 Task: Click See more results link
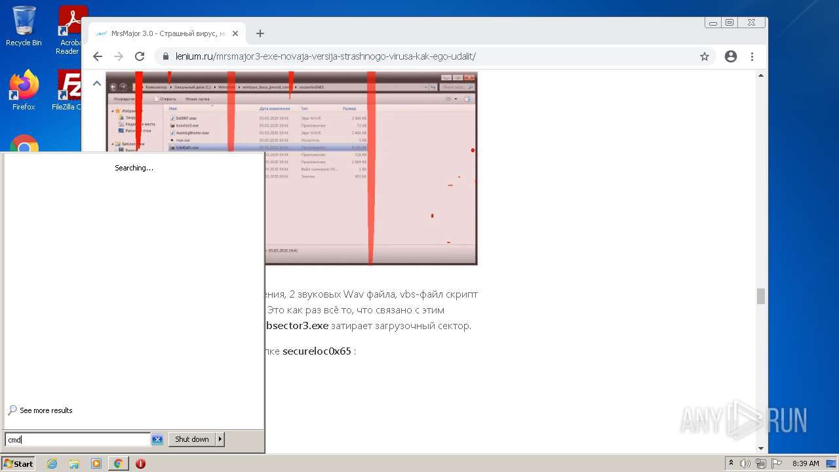(40, 410)
